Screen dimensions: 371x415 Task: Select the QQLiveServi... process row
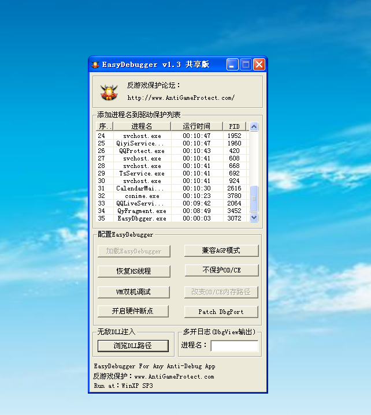[x=172, y=203]
